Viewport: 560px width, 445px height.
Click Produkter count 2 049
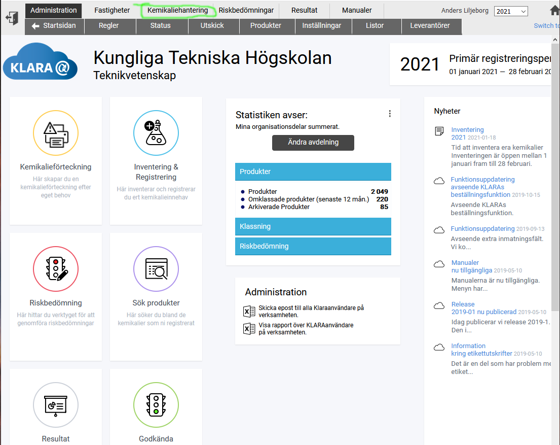pyautogui.click(x=379, y=191)
